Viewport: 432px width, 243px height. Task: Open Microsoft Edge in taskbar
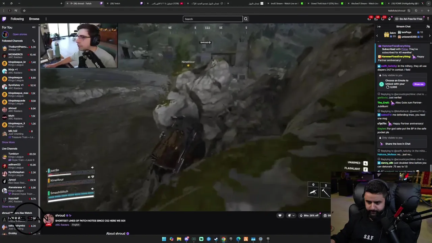coord(239,239)
